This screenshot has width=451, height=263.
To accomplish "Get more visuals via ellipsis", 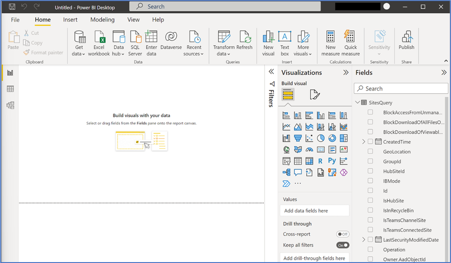I will (298, 184).
